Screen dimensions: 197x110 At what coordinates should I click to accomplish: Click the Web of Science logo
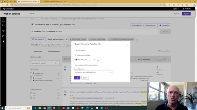[12, 14]
